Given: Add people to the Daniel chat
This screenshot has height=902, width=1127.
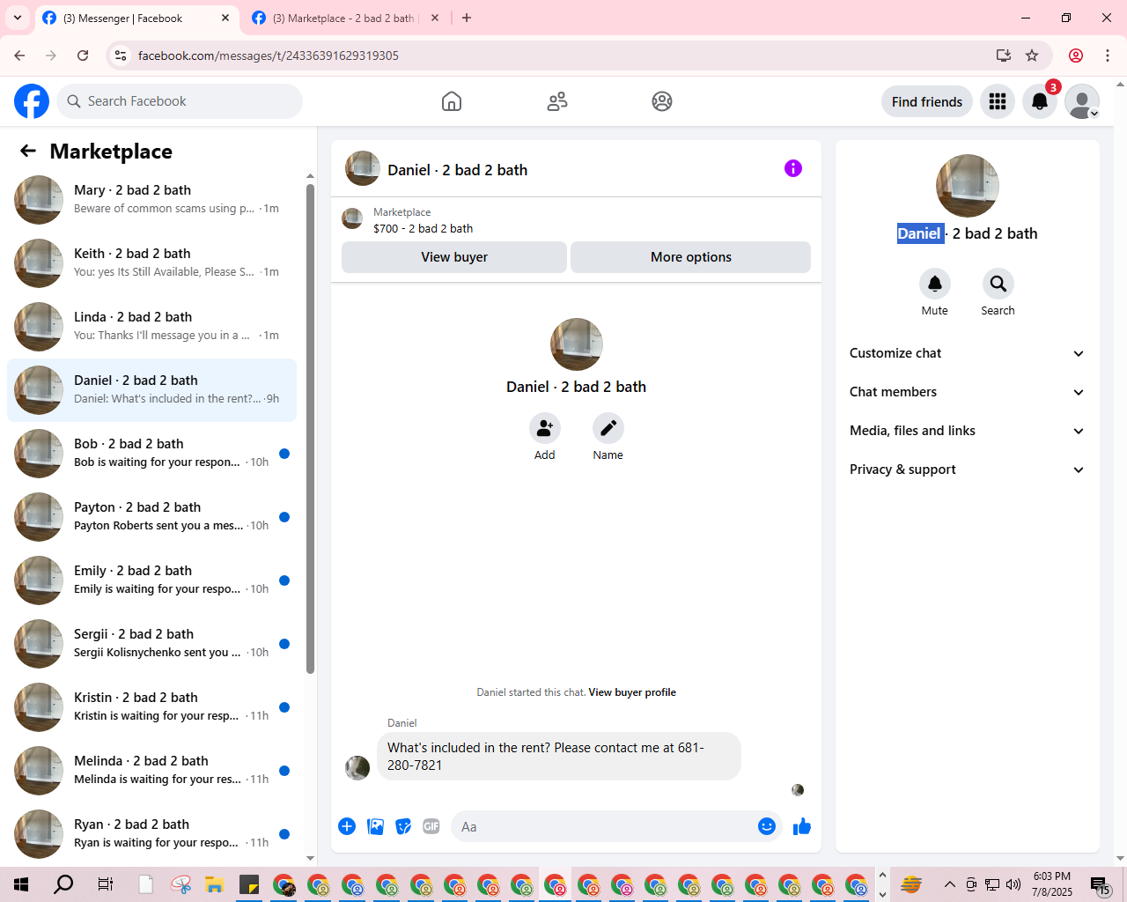Looking at the screenshot, I should [x=545, y=429].
